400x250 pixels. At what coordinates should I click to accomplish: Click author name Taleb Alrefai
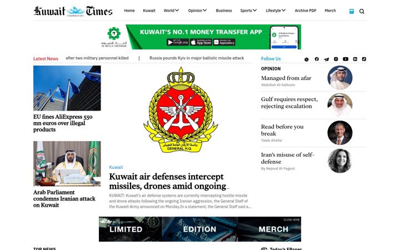271,141
